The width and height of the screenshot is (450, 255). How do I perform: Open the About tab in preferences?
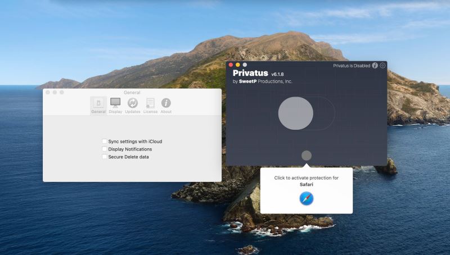[166, 106]
